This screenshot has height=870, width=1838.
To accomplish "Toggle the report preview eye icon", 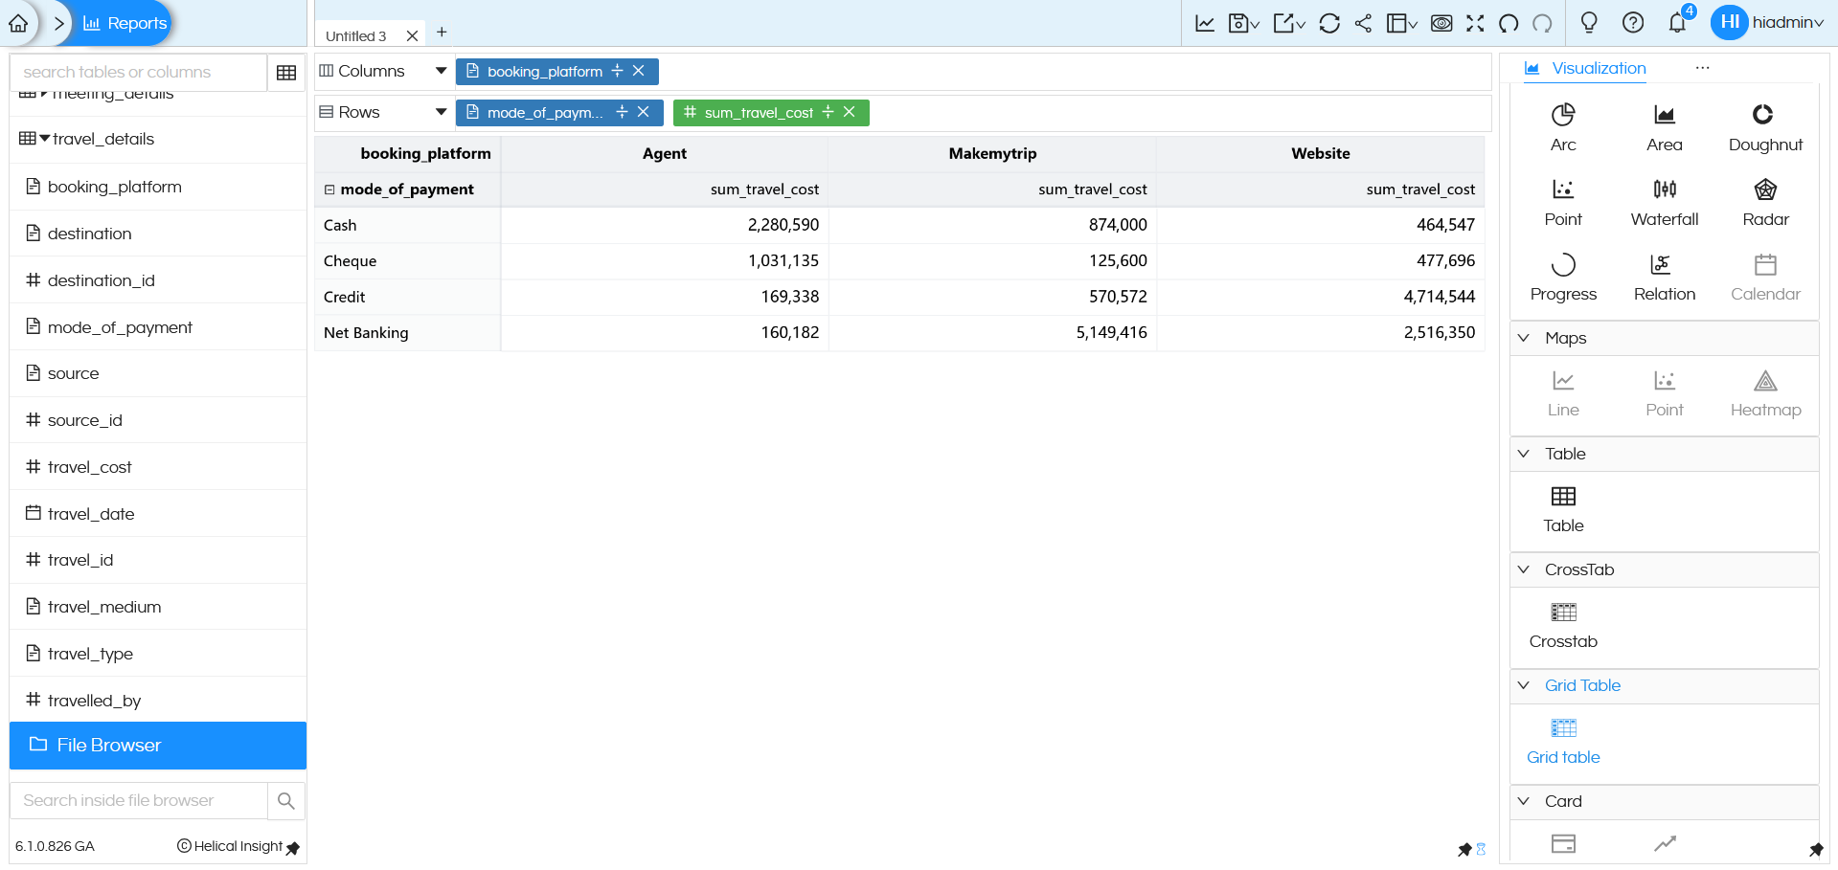I will (x=1441, y=22).
